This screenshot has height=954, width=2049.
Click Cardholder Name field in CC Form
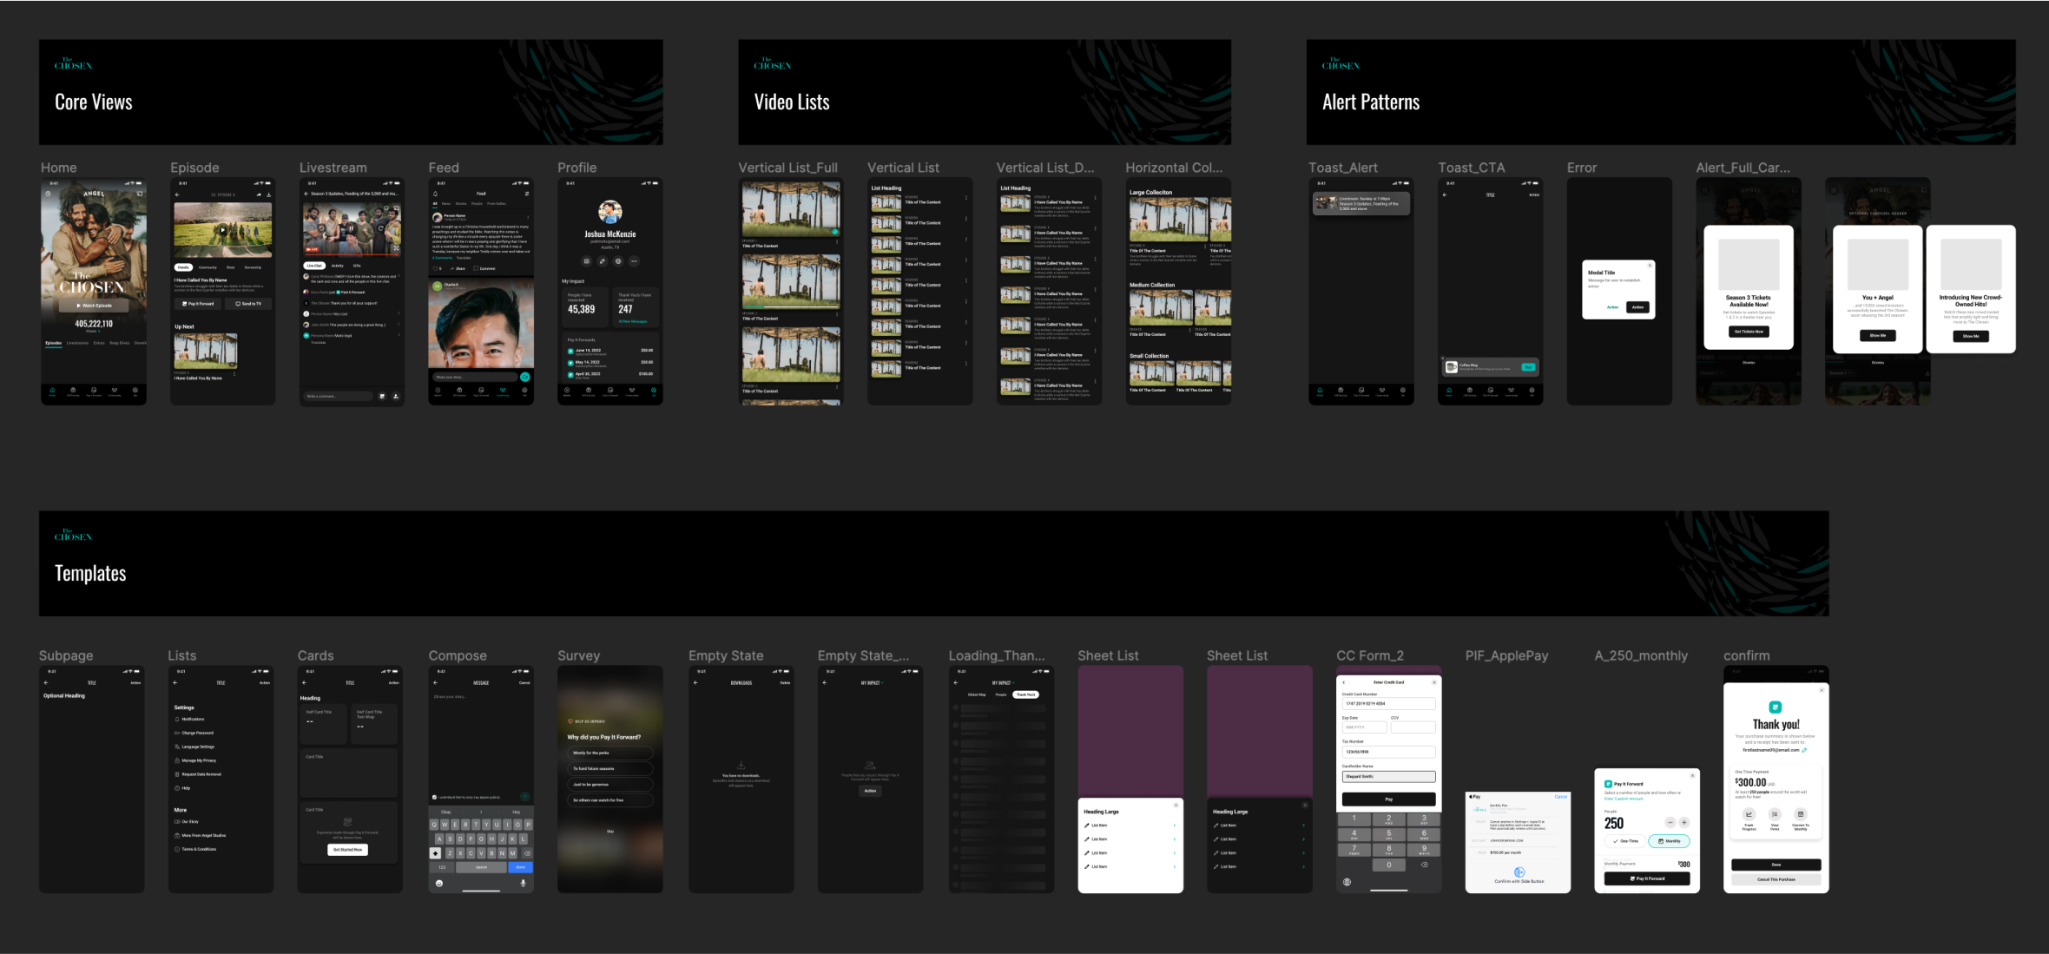click(x=1389, y=776)
